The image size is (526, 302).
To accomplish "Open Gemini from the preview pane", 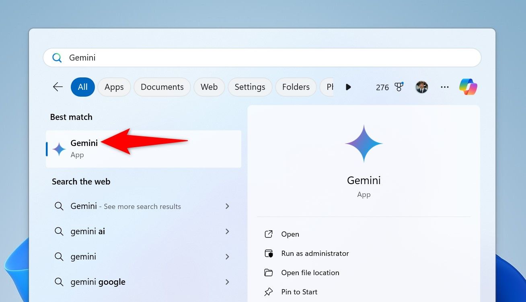I will click(x=290, y=234).
